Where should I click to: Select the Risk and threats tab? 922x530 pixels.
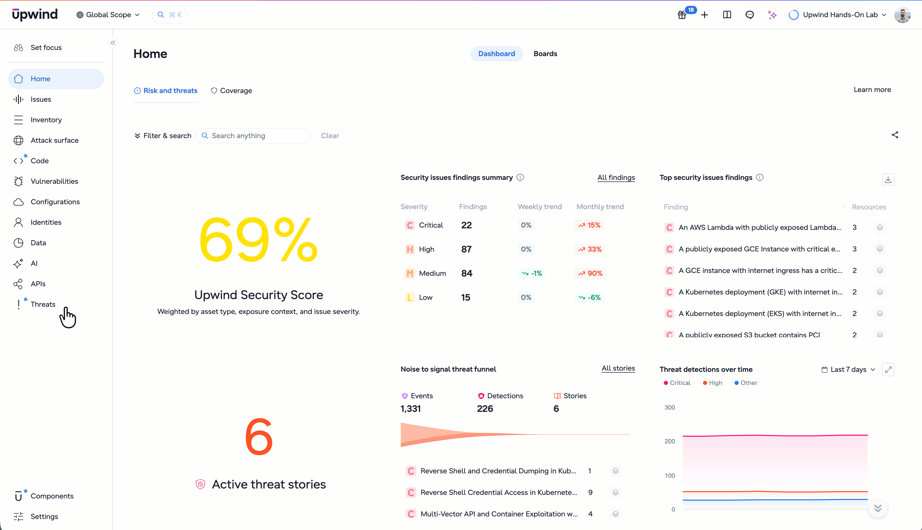(166, 91)
